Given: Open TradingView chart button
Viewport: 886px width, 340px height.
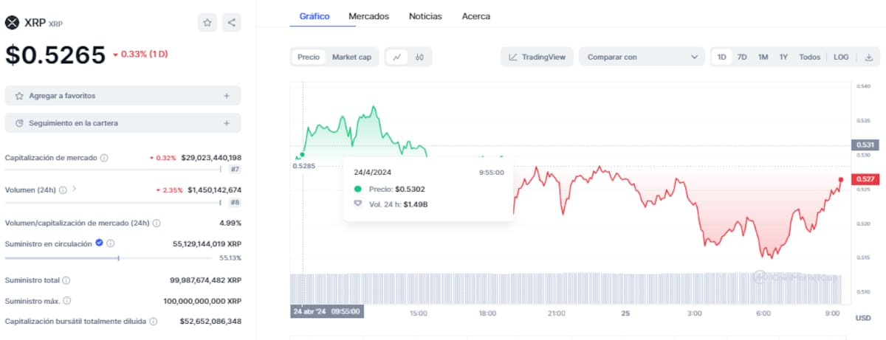Looking at the screenshot, I should click(x=537, y=57).
